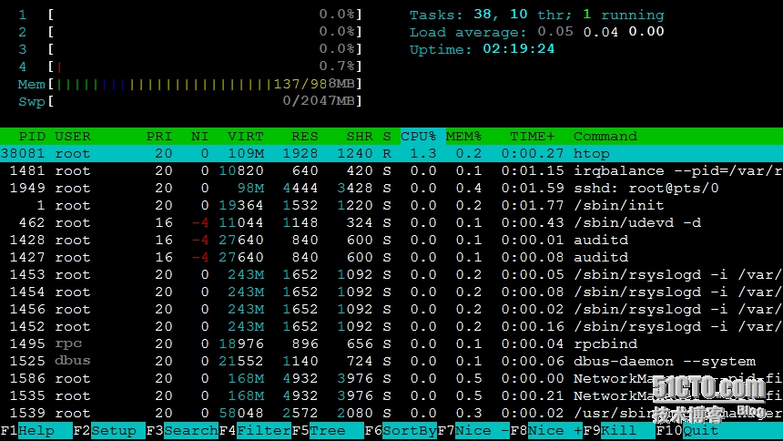Select the /sbin/udevd -d process row

coord(391,223)
